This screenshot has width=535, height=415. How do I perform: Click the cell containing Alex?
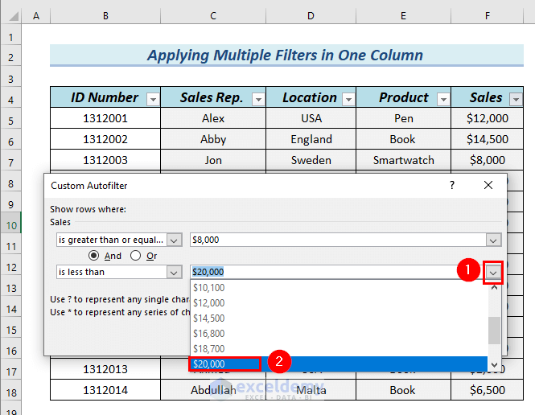213,118
